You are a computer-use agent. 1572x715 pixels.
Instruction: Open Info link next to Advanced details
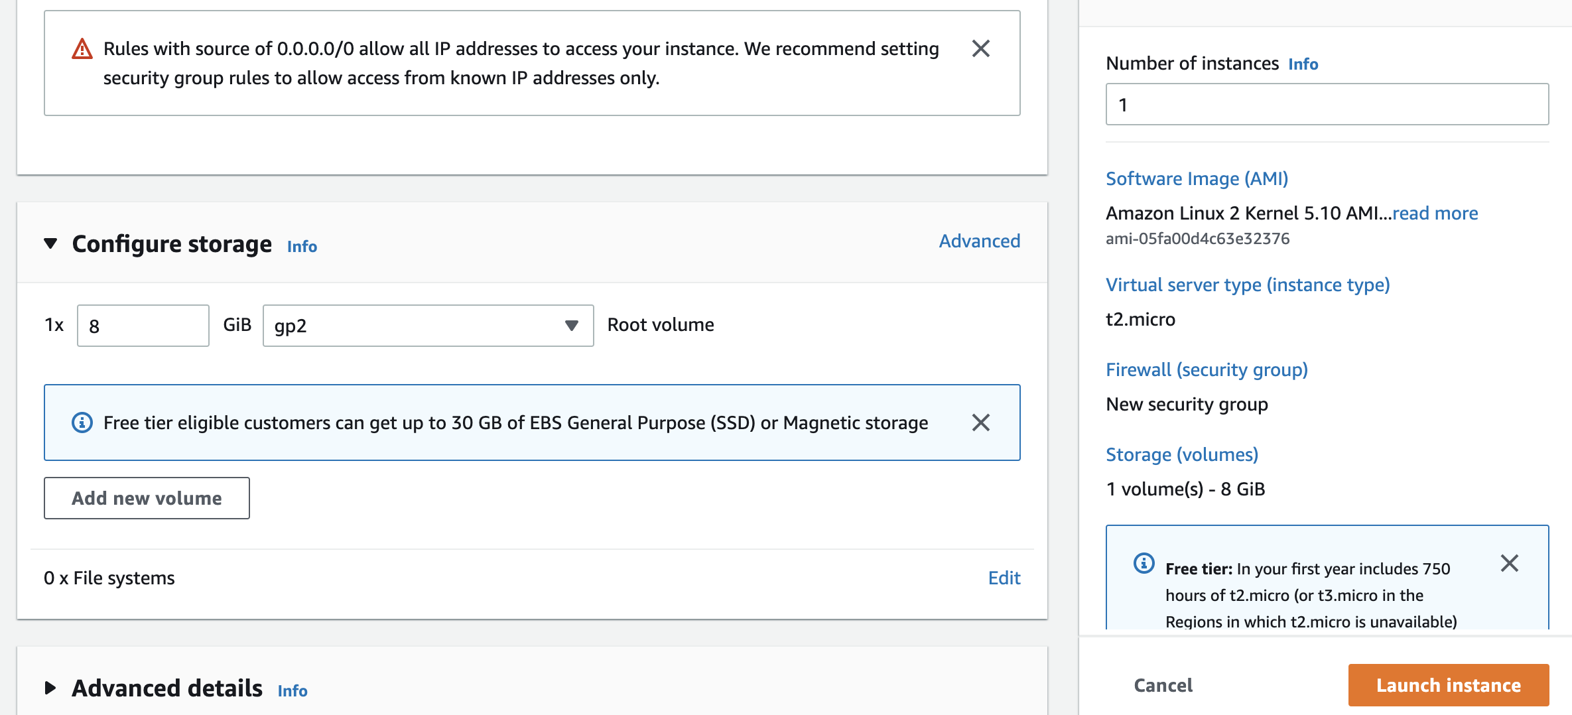point(293,690)
